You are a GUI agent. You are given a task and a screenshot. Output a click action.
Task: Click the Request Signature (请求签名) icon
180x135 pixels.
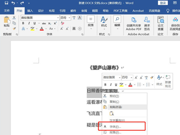click(147, 22)
